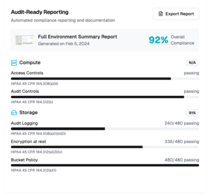
Task: Click the passing status for Access Controls
Action: tap(191, 73)
